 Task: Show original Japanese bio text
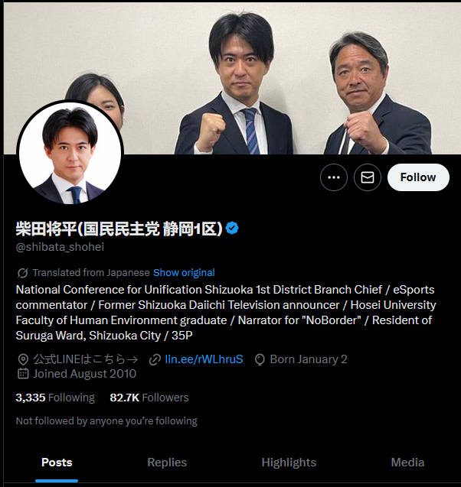(x=184, y=273)
